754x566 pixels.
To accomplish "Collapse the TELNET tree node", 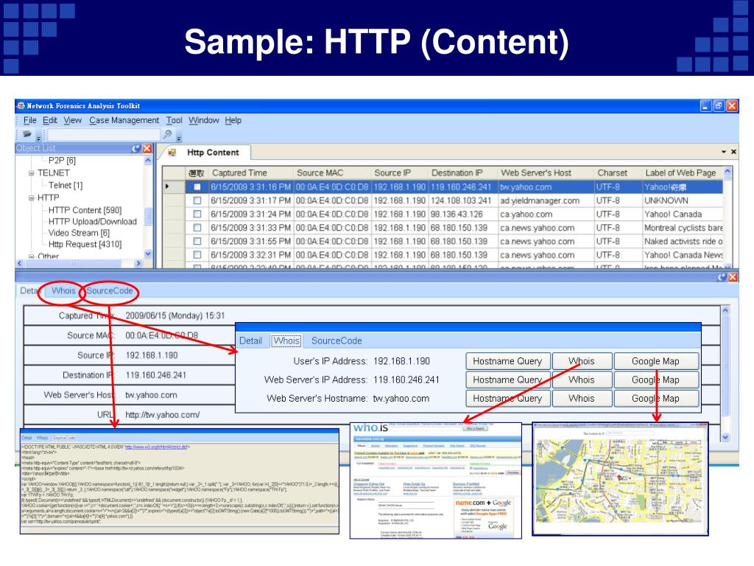I will tap(31, 173).
